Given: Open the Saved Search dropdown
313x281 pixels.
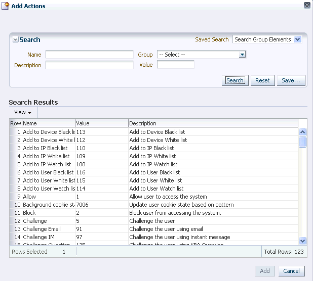Looking at the screenshot, I should [x=297, y=39].
